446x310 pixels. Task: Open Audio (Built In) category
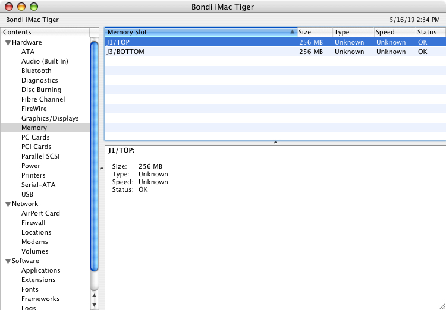45,61
